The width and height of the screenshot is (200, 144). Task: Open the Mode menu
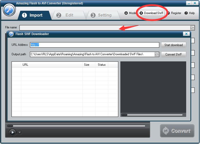point(130,13)
